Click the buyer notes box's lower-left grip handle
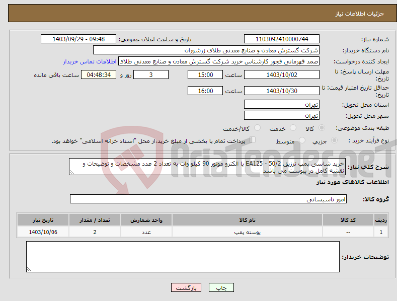The height and width of the screenshot is (301, 397). click(x=29, y=269)
